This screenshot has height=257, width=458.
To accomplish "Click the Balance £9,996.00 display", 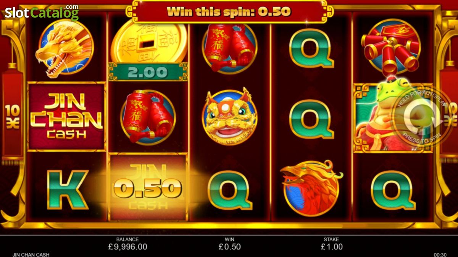I will tap(127, 247).
